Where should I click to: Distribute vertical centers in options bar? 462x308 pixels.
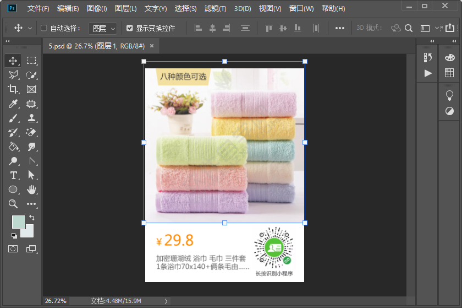[x=245, y=28]
